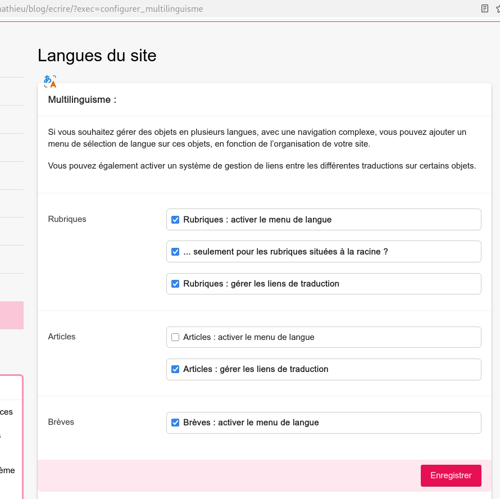Click the "Brèves" section label

coord(61,422)
